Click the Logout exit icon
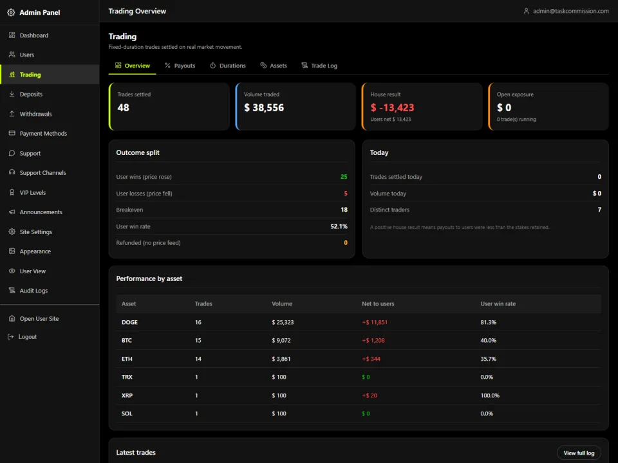This screenshot has width=618, height=463. (x=11, y=336)
